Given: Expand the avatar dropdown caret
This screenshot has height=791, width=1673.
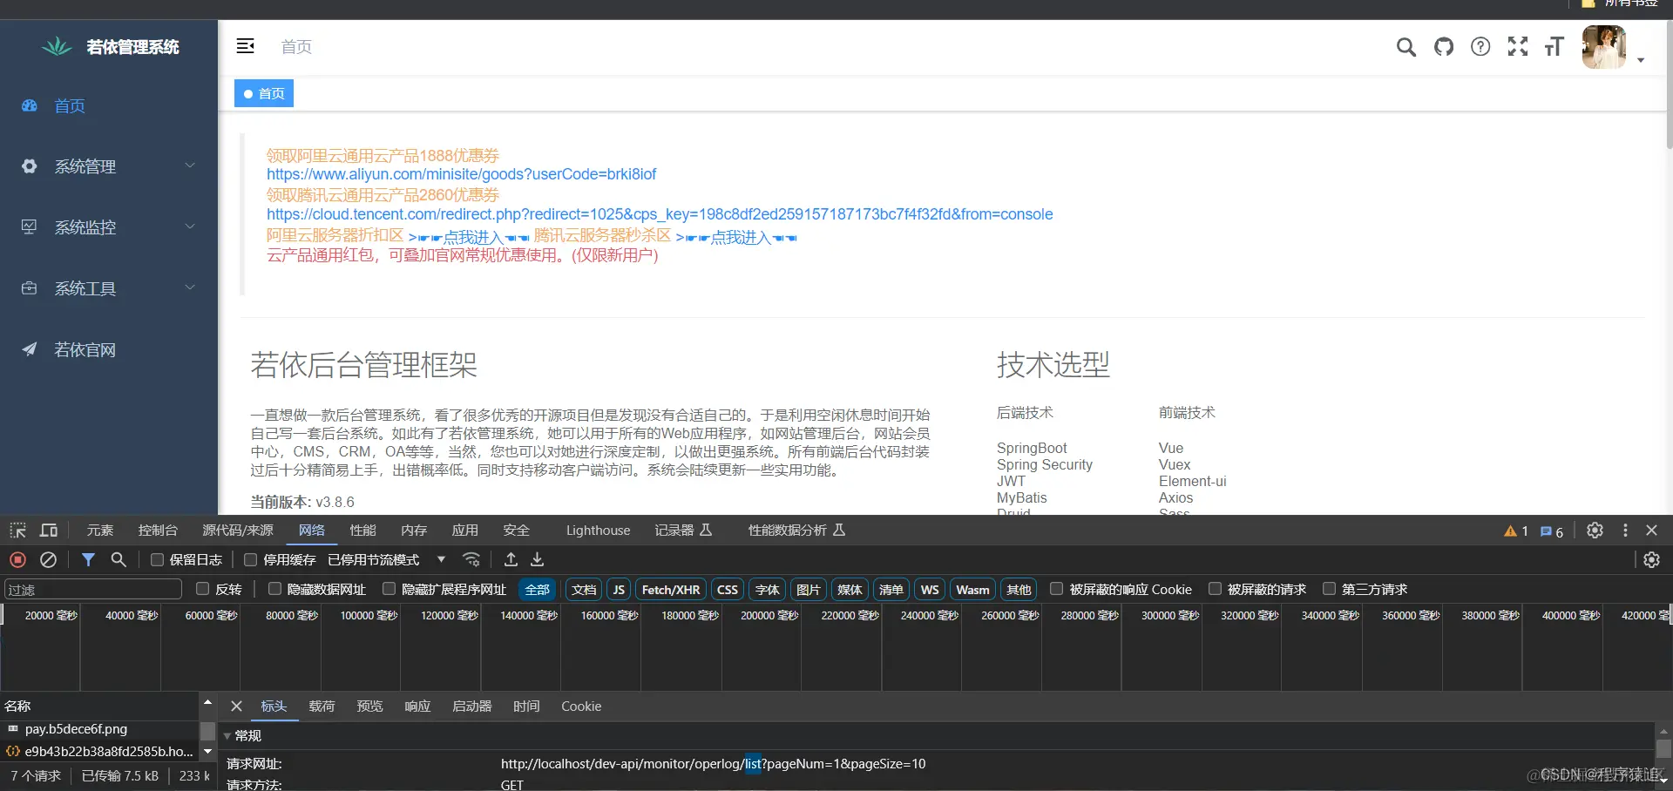Looking at the screenshot, I should 1641,60.
